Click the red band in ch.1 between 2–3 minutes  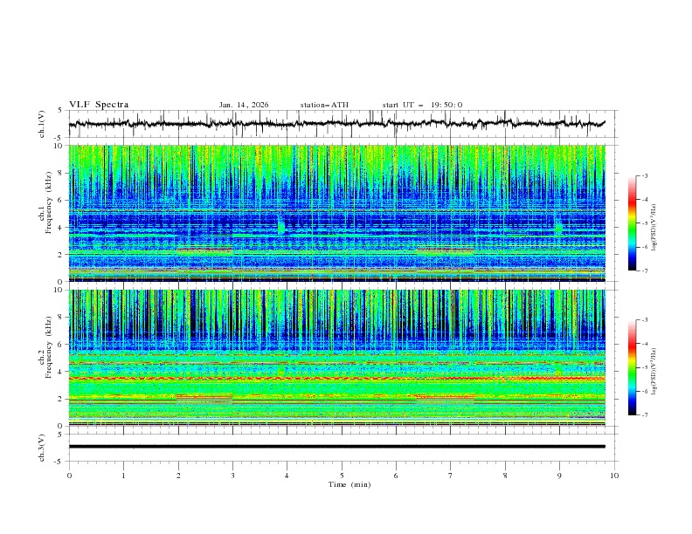pyautogui.click(x=204, y=250)
